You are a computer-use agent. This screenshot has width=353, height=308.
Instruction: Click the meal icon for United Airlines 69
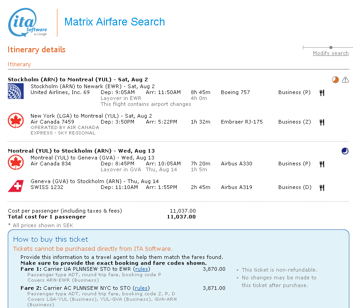pyautogui.click(x=322, y=93)
